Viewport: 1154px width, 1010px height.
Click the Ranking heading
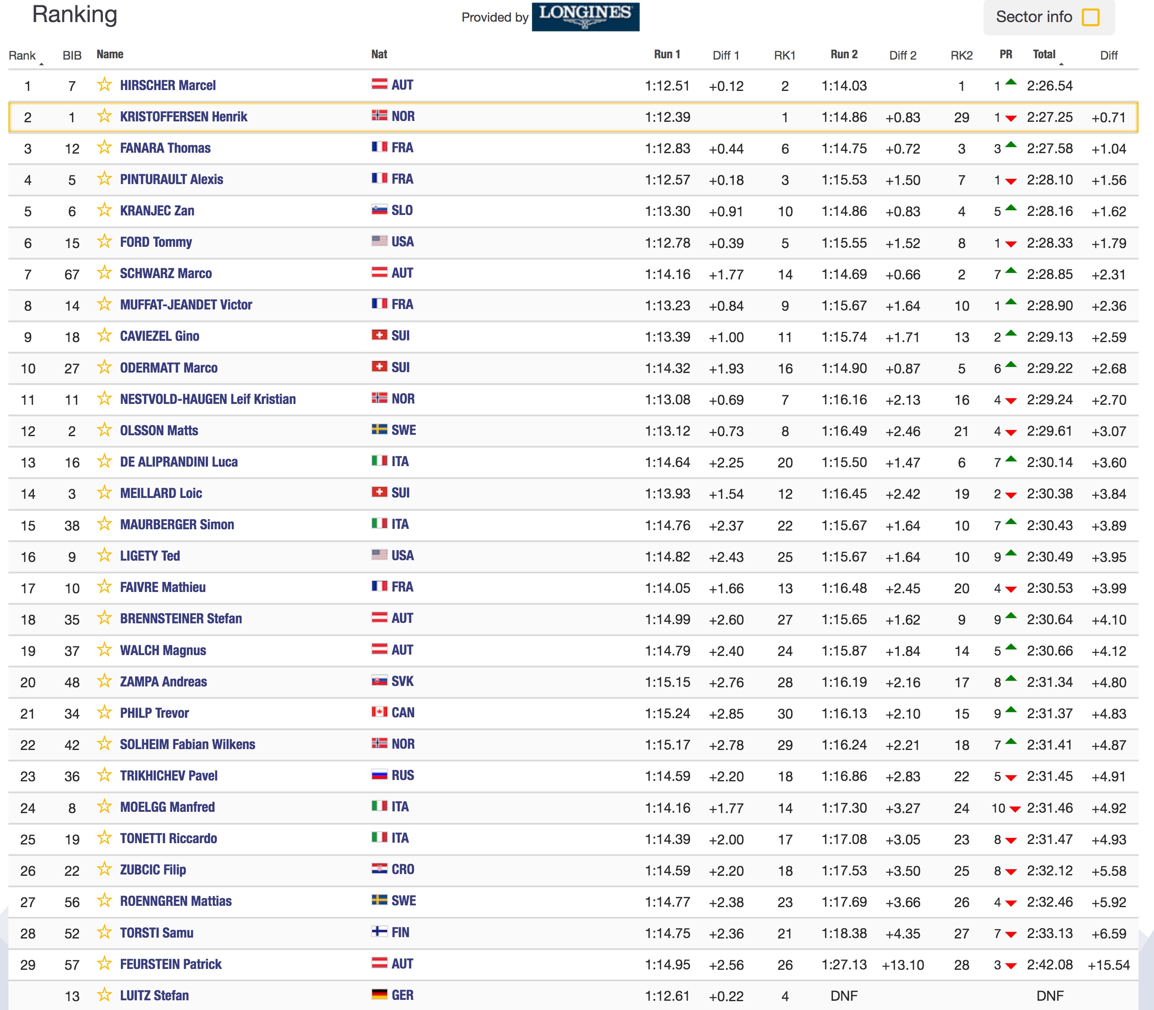75,14
